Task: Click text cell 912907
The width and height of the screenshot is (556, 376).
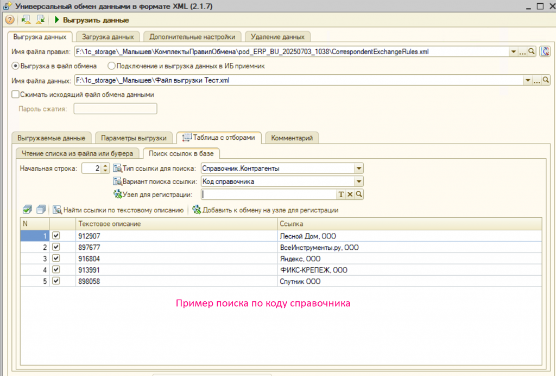Action: point(176,236)
